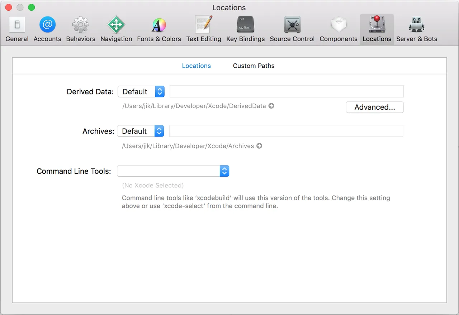Screen dimensions: 459x315
Task: Close the Locations preferences window
Action: pyautogui.click(x=9, y=8)
